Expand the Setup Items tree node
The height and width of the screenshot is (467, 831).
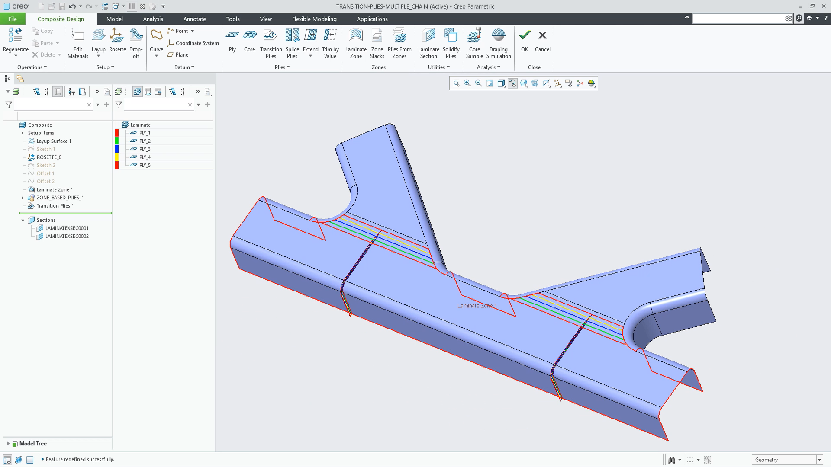23,133
